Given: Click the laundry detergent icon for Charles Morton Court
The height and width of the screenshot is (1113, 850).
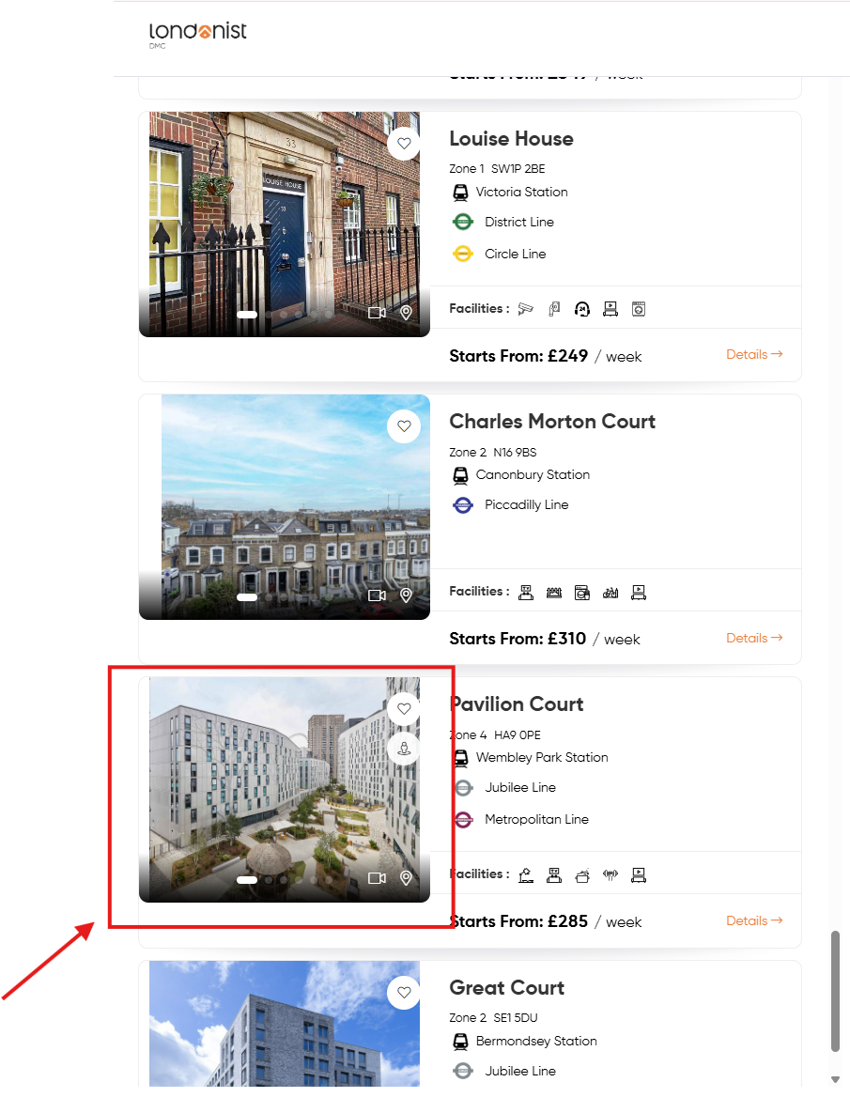Looking at the screenshot, I should tap(581, 592).
